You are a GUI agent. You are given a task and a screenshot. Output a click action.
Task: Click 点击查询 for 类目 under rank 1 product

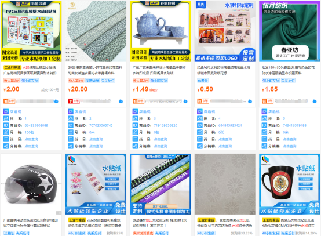pyautogui.click(x=31, y=139)
